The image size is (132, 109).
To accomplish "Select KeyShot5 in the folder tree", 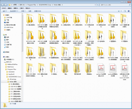I will point(11,74).
